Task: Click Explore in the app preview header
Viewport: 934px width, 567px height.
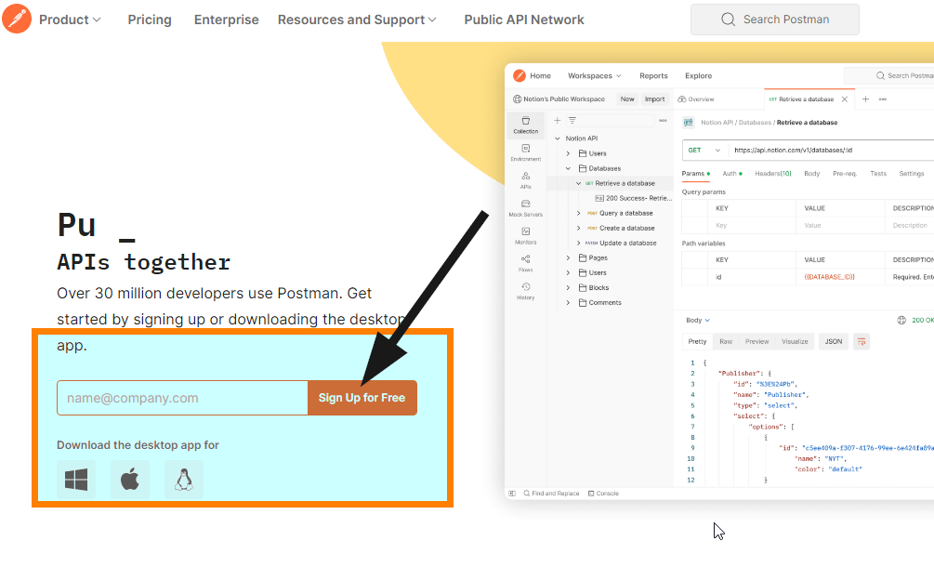Action: (698, 75)
